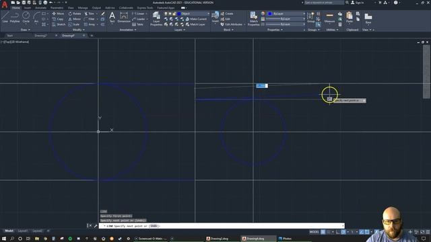
Task: Open the Insert ribbon tab
Action: (27, 8)
